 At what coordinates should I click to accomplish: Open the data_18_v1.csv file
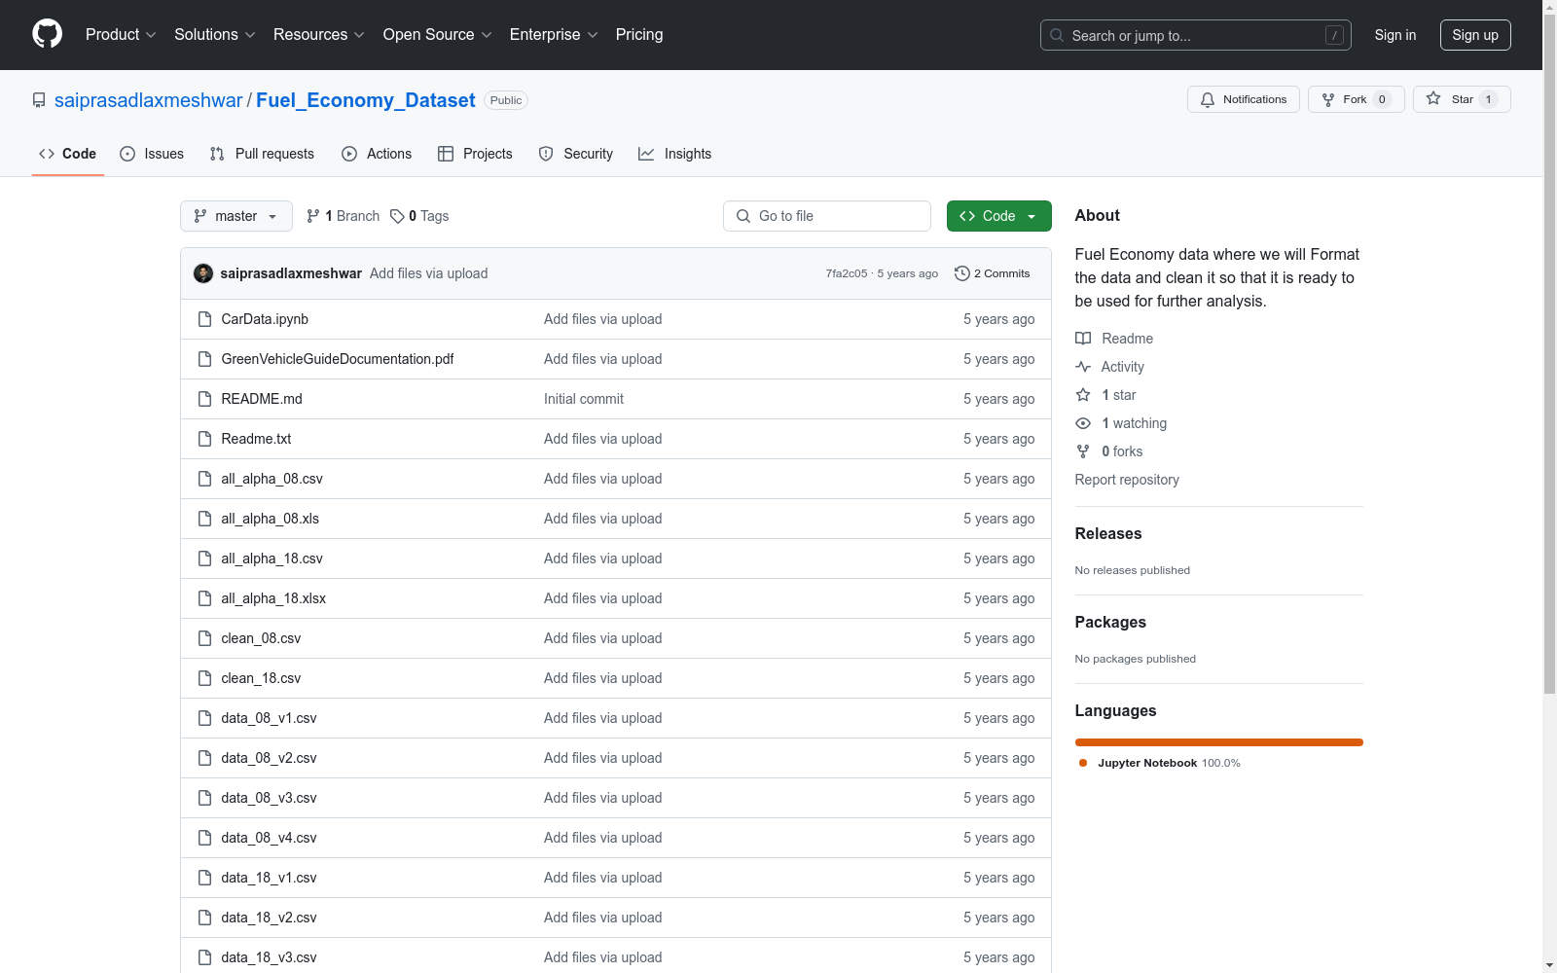[269, 878]
